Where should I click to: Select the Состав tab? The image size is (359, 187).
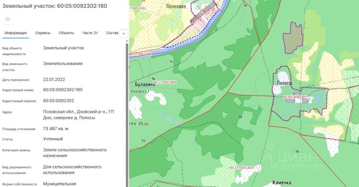click(112, 33)
